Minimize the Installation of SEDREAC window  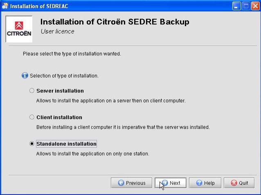[237, 6]
